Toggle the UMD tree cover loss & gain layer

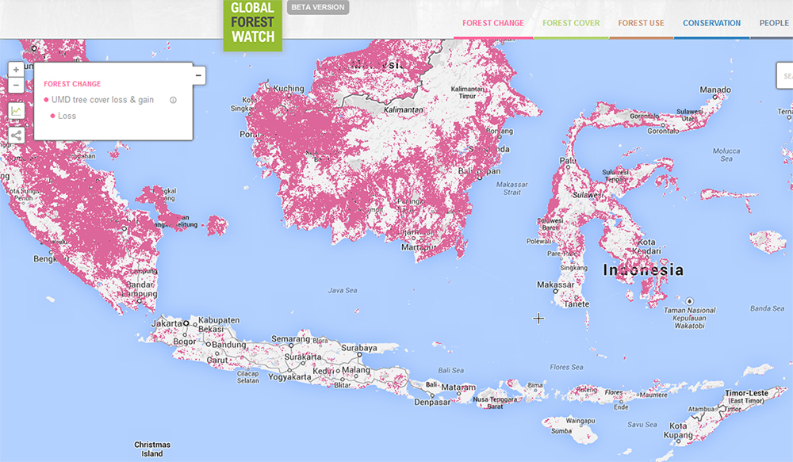(x=102, y=101)
